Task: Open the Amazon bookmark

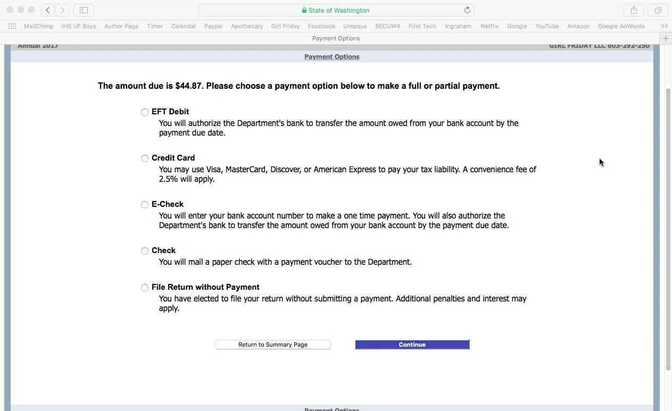Action: pyautogui.click(x=578, y=26)
